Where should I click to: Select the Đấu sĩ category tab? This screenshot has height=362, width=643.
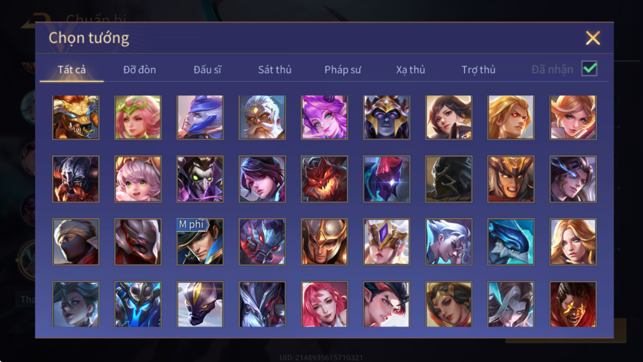[x=207, y=70]
